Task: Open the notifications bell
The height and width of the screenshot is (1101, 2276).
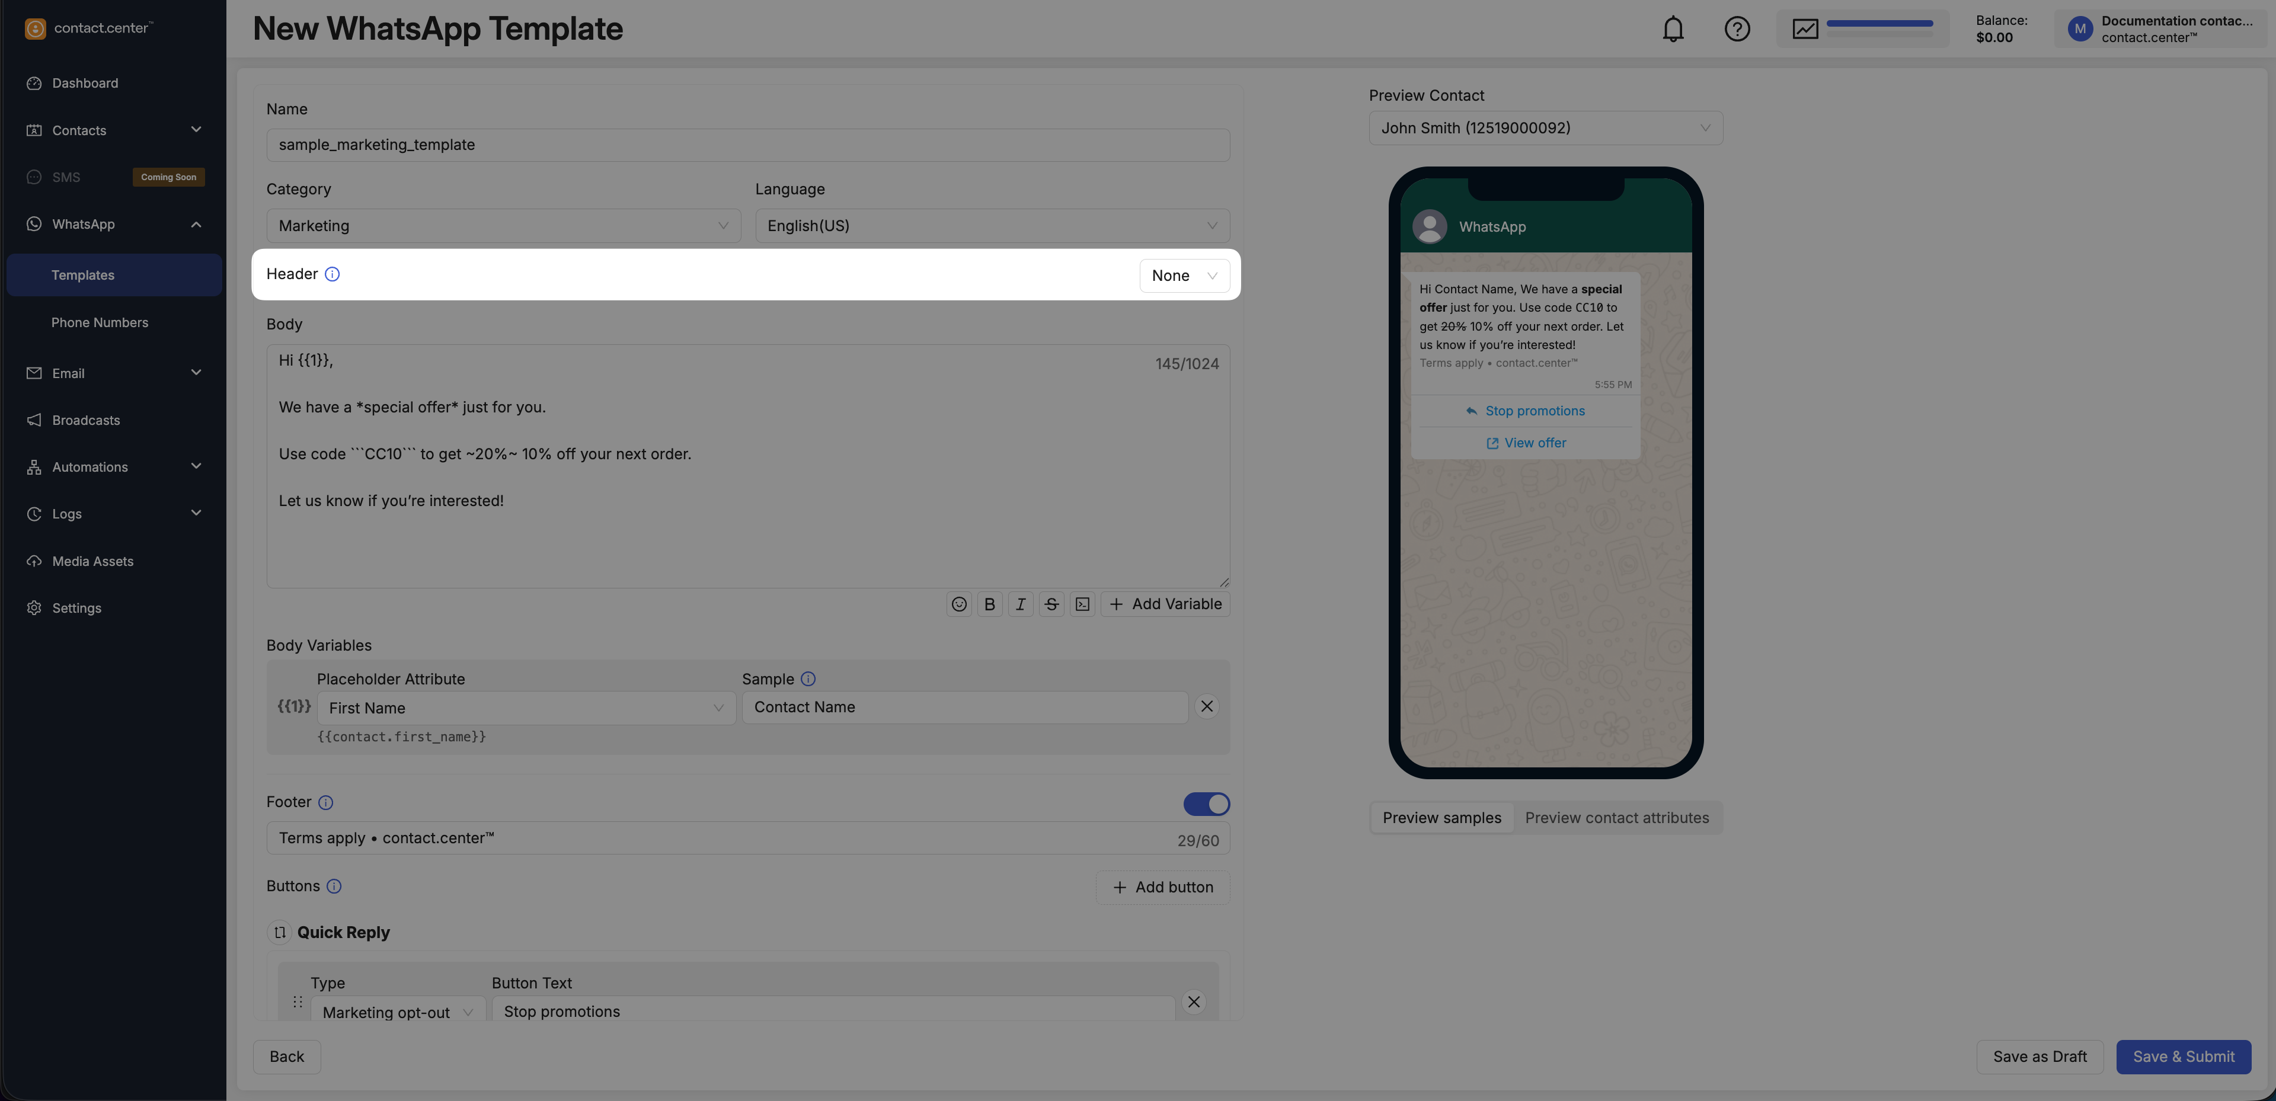Action: click(x=1673, y=29)
